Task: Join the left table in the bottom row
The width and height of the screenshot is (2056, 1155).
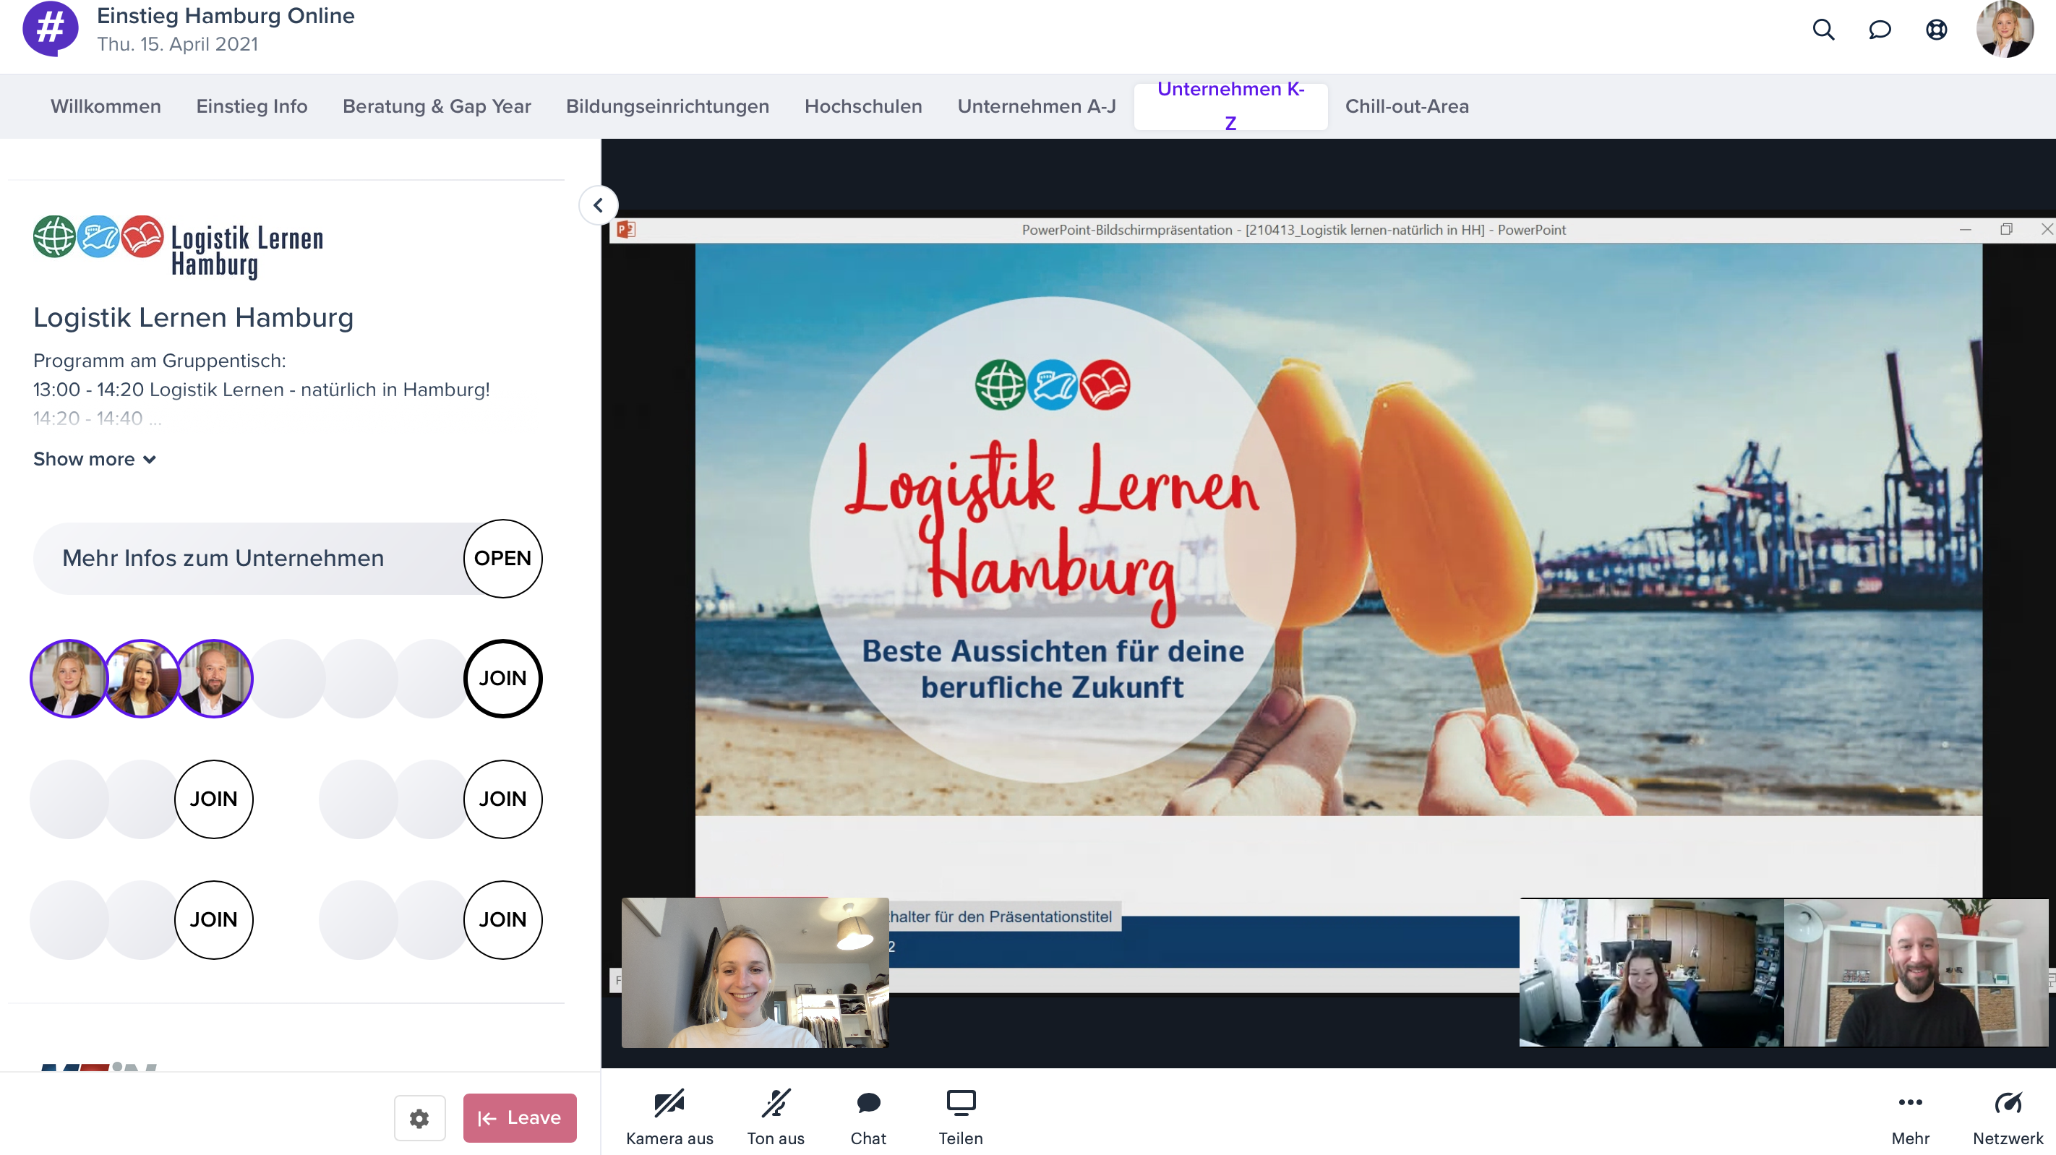Action: coord(214,919)
